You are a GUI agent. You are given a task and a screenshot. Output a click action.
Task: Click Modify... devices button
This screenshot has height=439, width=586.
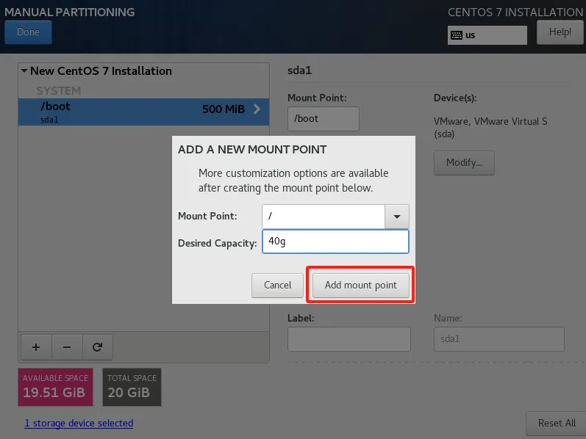point(464,163)
